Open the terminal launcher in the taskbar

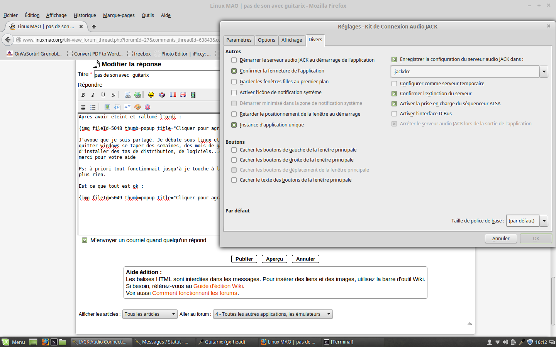(x=54, y=342)
